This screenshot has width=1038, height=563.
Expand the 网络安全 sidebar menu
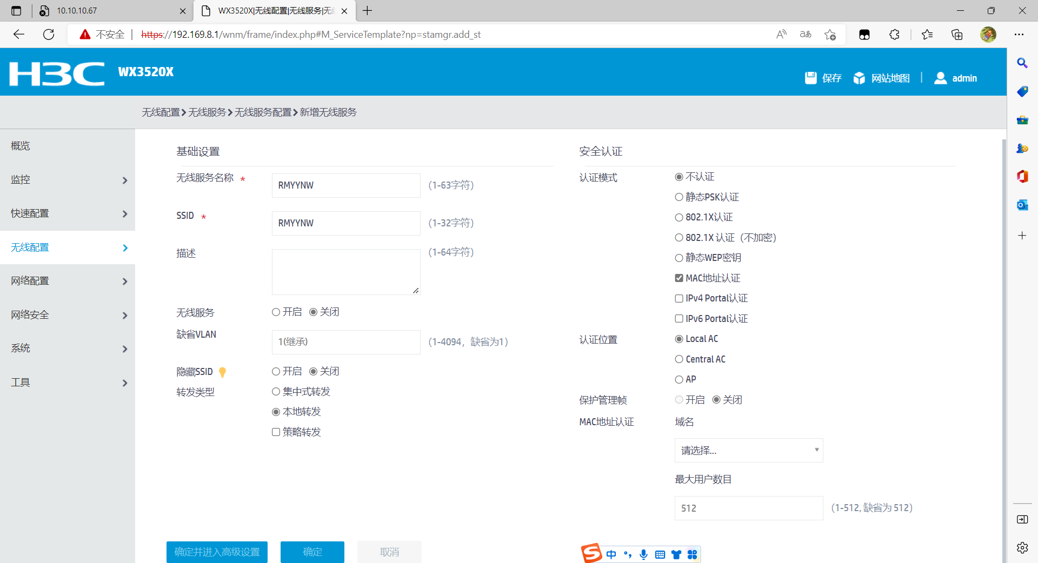(x=68, y=315)
